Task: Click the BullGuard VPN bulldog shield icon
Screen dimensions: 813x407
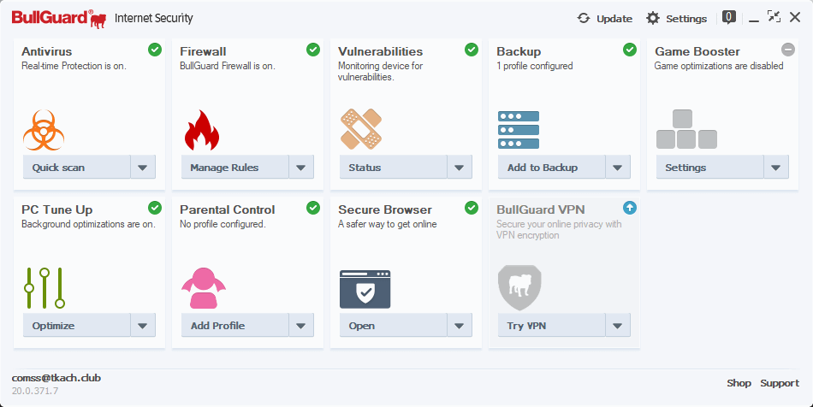Action: (519, 287)
